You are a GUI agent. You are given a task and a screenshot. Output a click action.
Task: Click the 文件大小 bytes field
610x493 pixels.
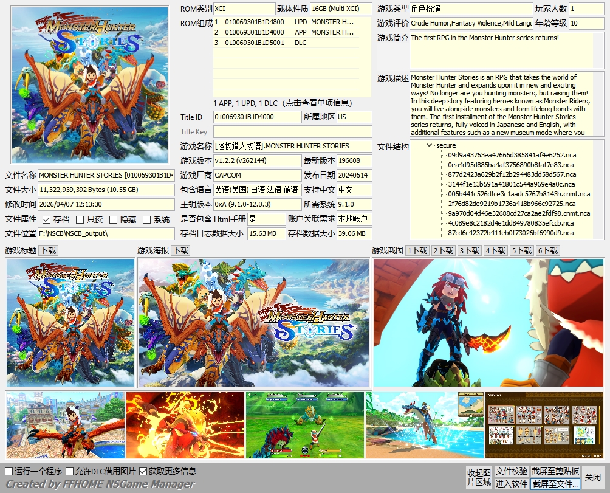(x=106, y=190)
